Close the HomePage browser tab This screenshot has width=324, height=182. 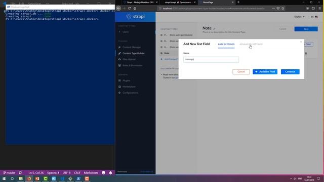(x=233, y=2)
